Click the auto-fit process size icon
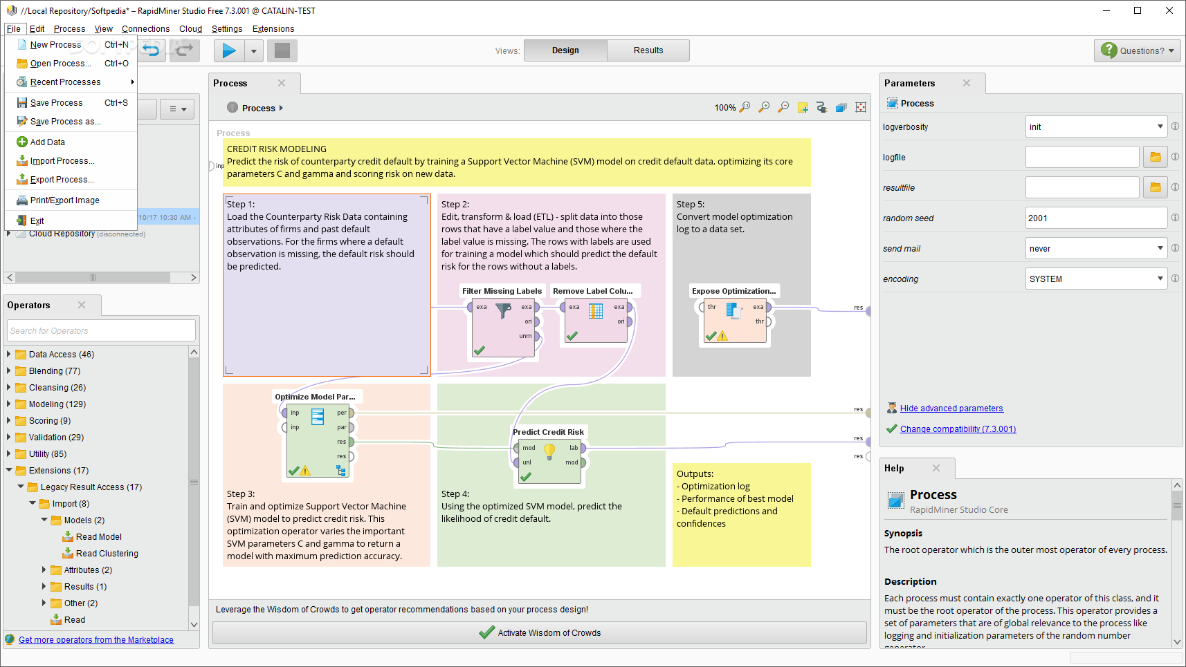The width and height of the screenshot is (1186, 667). [861, 108]
